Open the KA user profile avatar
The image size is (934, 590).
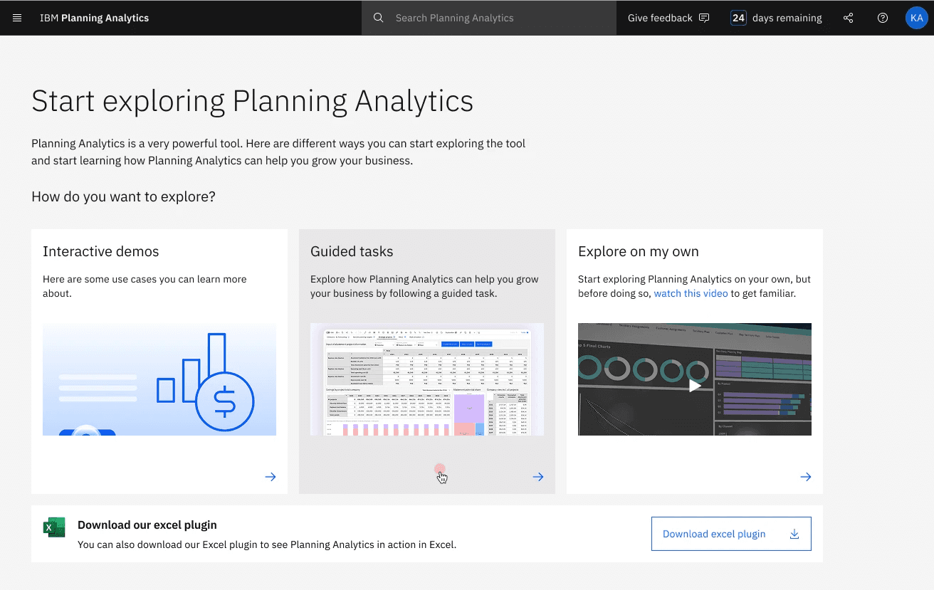tap(916, 18)
